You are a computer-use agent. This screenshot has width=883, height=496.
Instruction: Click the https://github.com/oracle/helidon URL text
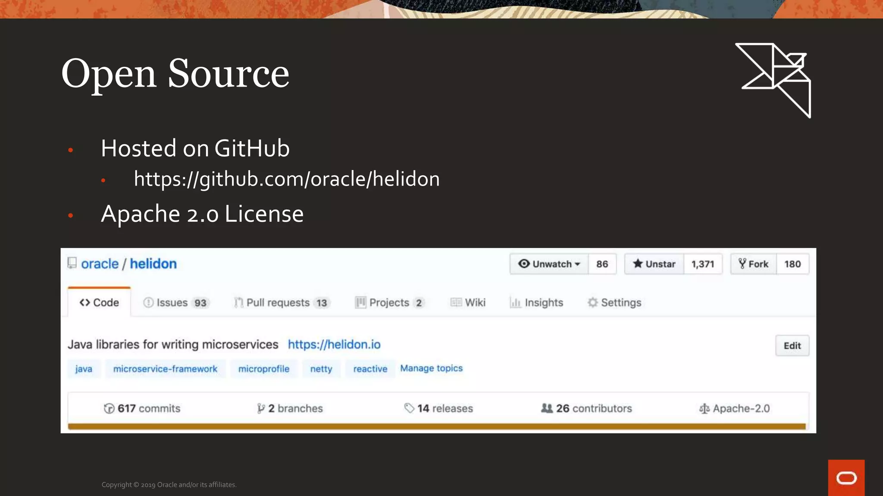pos(287,179)
